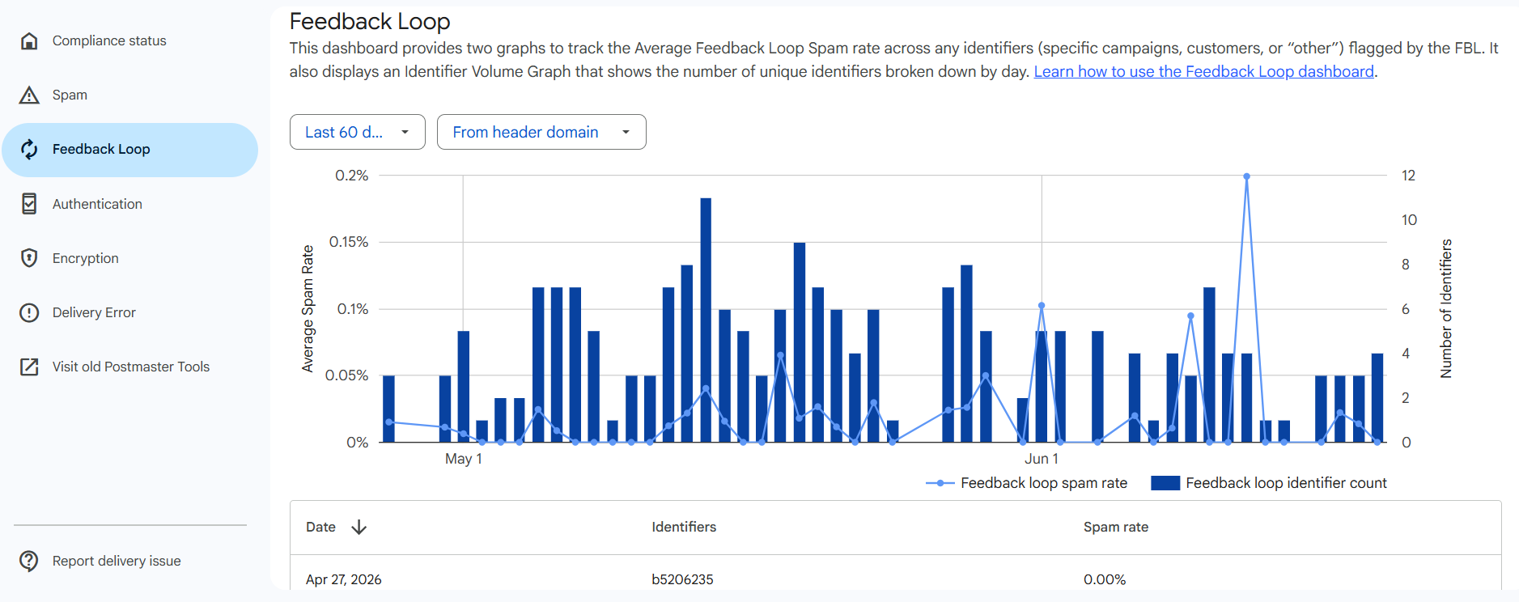The image size is (1519, 602).
Task: Click the Authentication checkmark document icon
Action: pyautogui.click(x=29, y=204)
